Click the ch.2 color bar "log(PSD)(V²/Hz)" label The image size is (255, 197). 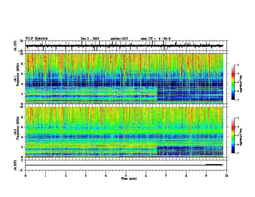(x=241, y=137)
